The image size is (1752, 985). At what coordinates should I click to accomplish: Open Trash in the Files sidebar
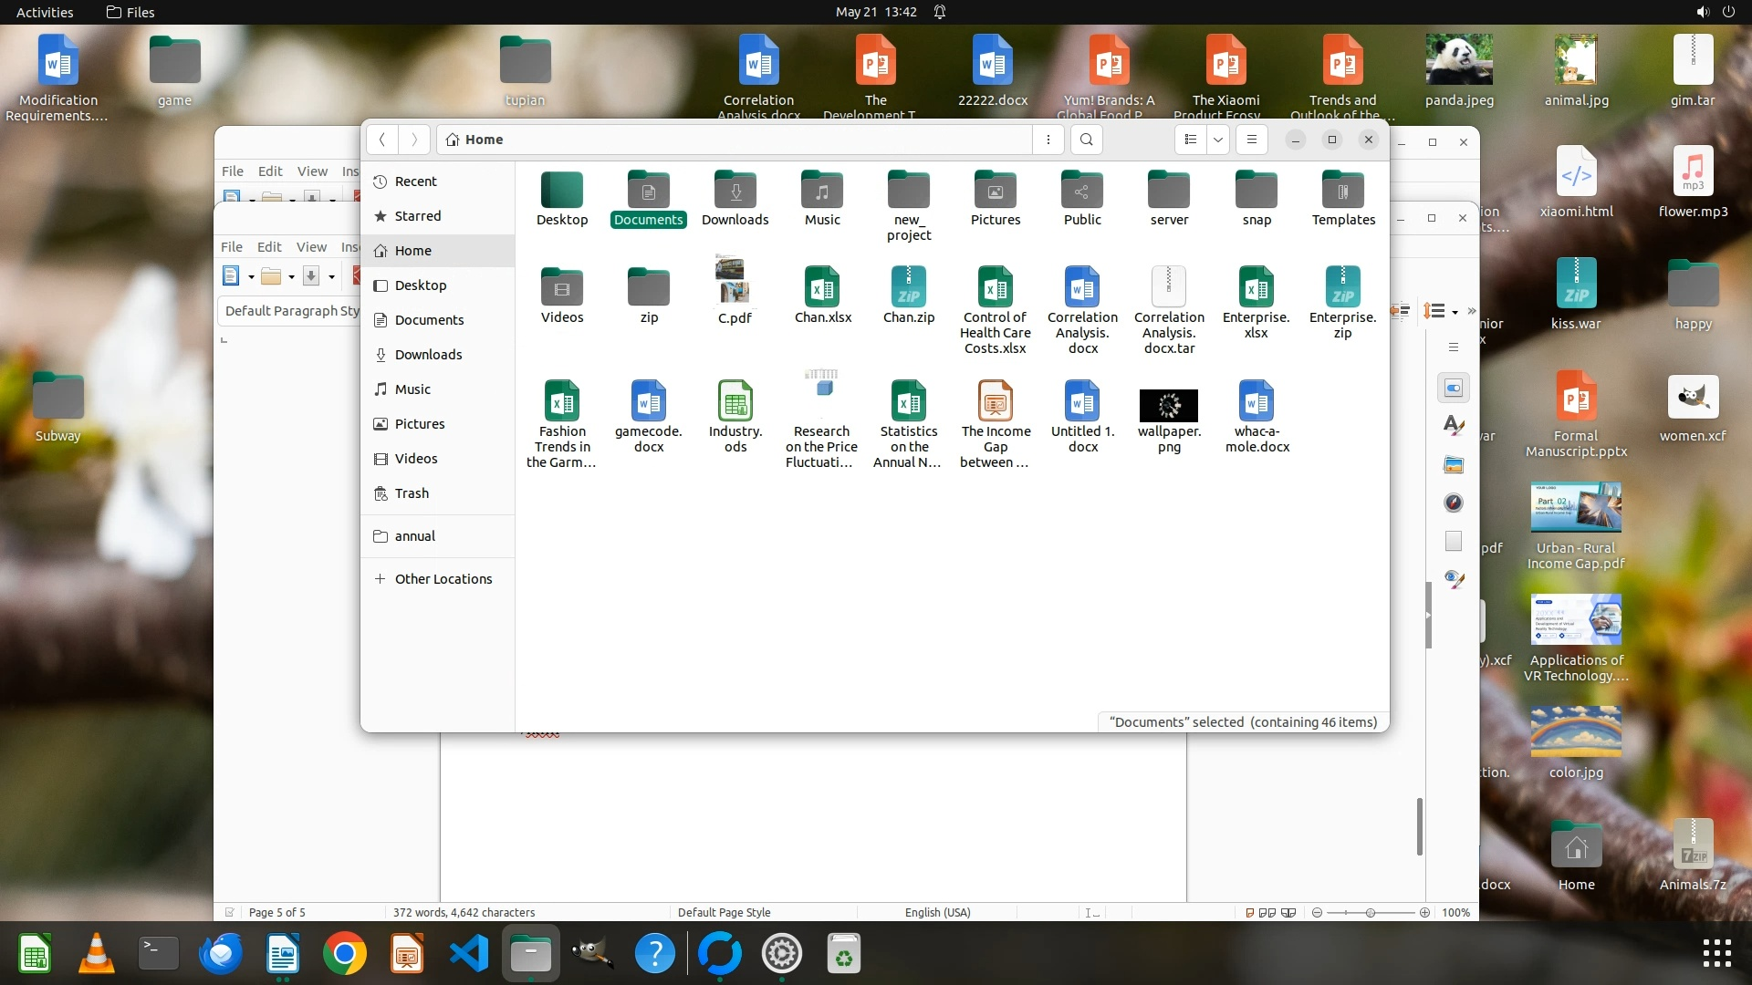[412, 493]
